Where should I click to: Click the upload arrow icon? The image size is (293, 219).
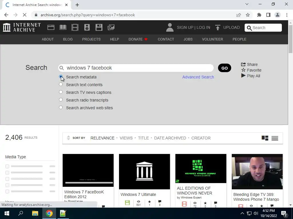(x=217, y=28)
